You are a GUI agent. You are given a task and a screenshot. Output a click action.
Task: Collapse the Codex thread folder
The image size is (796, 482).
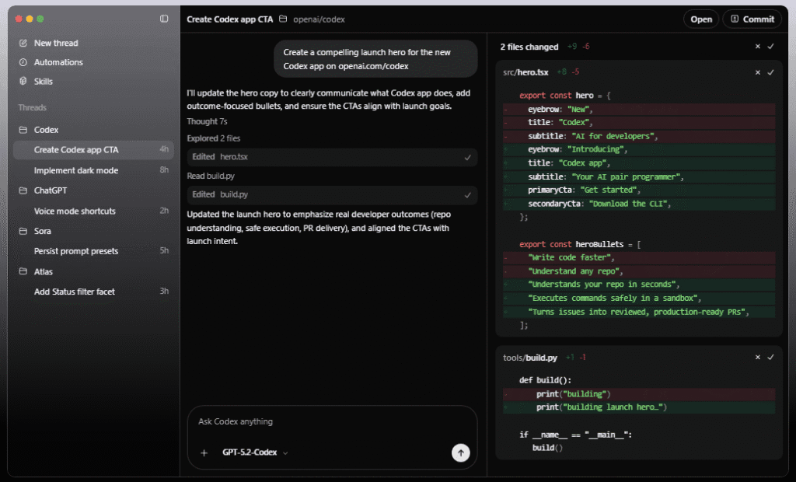23,130
